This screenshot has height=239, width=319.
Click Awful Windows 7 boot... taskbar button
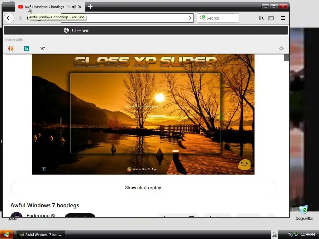coord(41,235)
